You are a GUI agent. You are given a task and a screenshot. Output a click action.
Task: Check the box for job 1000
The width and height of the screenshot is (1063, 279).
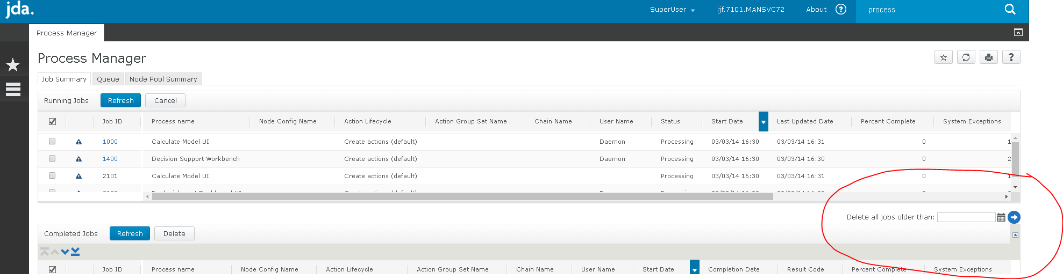[52, 142]
